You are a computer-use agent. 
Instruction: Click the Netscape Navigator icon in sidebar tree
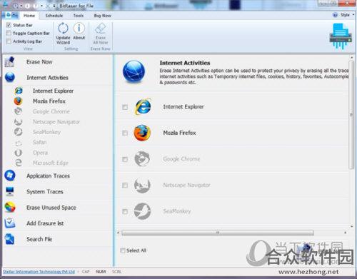point(18,121)
